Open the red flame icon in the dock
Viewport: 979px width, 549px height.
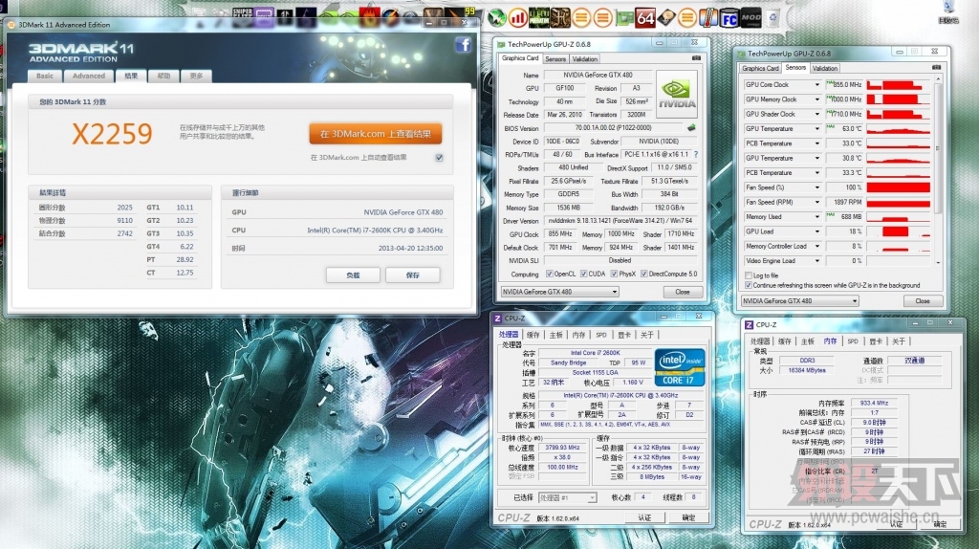369,17
